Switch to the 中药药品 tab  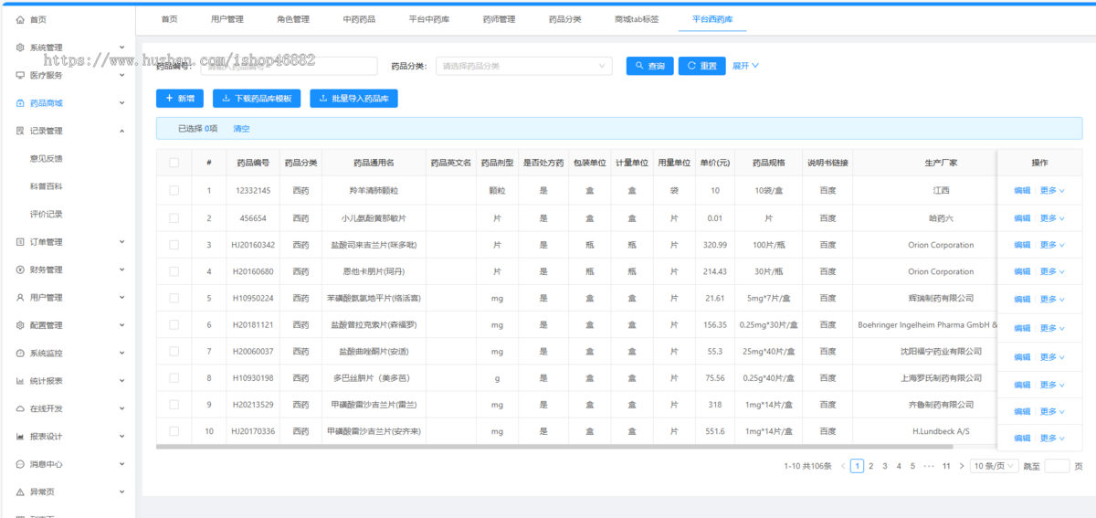coord(359,19)
